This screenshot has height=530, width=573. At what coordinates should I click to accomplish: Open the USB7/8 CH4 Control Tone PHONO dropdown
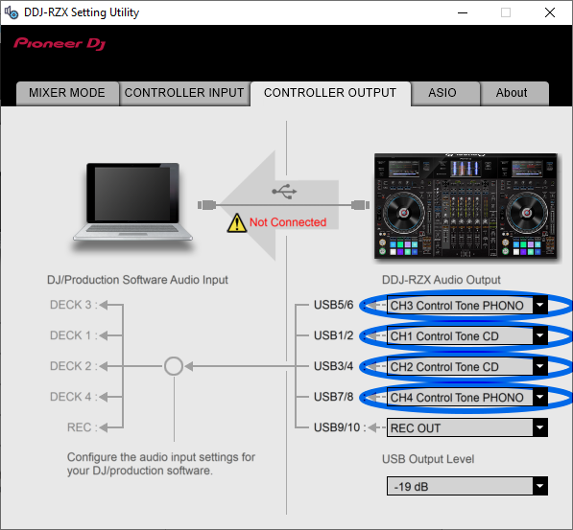pyautogui.click(x=467, y=398)
